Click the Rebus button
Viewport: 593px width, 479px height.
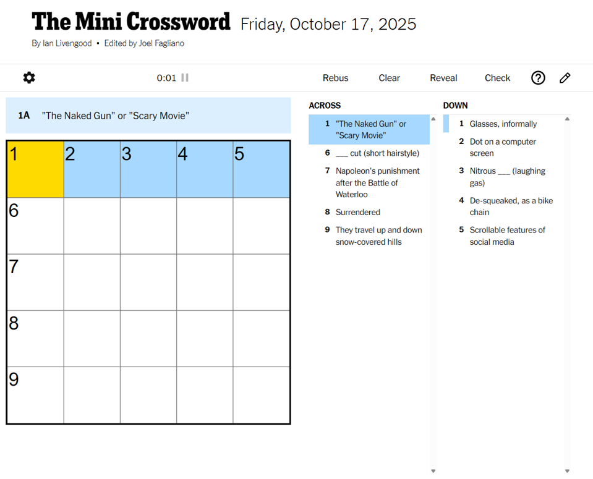335,78
